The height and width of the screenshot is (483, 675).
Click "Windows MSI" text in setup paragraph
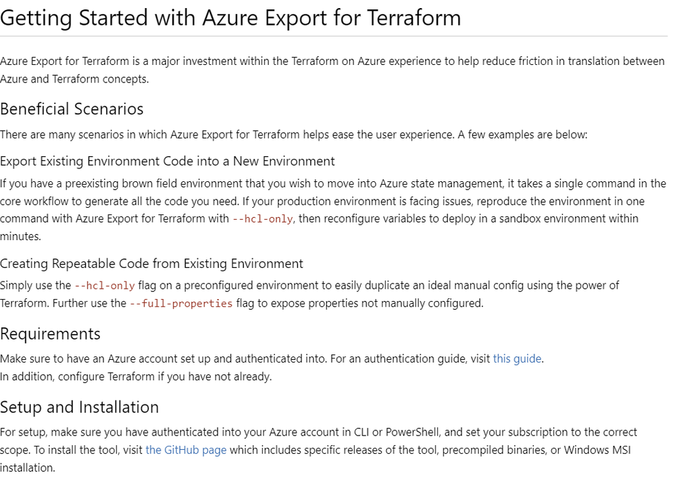point(597,451)
